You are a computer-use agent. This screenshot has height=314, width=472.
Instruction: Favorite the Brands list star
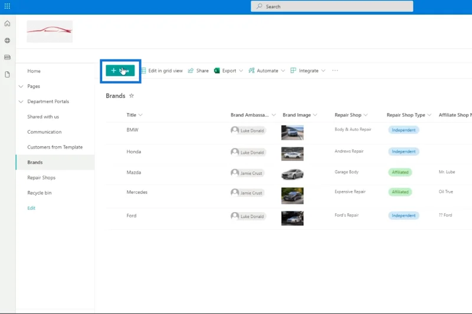132,96
